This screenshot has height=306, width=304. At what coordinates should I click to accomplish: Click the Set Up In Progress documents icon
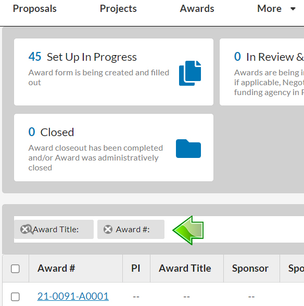(x=190, y=73)
